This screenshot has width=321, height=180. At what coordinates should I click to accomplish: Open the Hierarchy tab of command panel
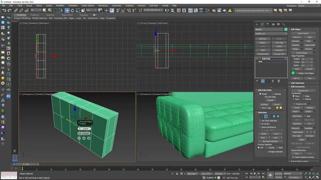(x=267, y=24)
